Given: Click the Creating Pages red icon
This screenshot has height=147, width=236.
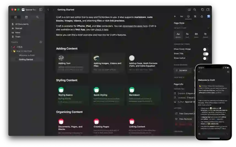Looking at the screenshot, I should point(96,121).
